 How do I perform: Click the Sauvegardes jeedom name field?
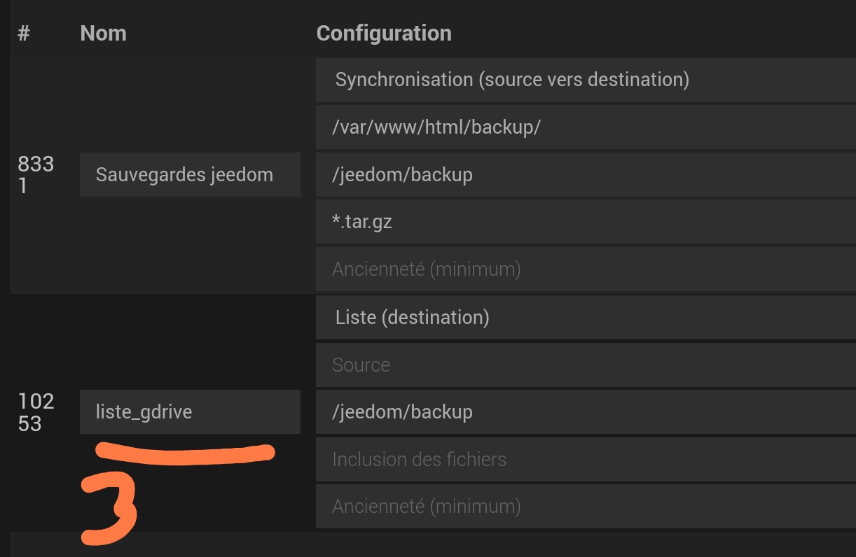pyautogui.click(x=190, y=174)
